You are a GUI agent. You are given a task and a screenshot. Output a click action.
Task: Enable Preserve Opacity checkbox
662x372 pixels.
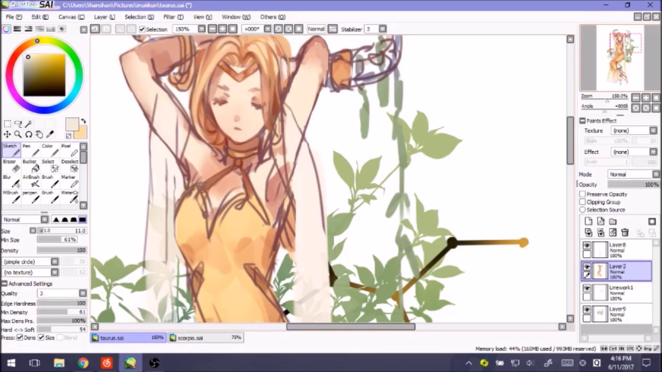[582, 194]
